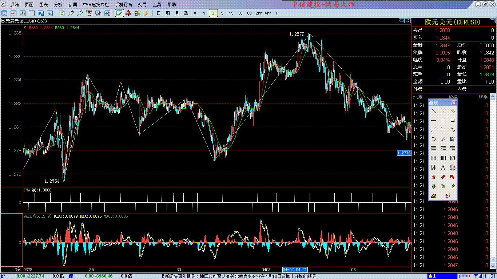Open the 图表 menu

[x=44, y=5]
